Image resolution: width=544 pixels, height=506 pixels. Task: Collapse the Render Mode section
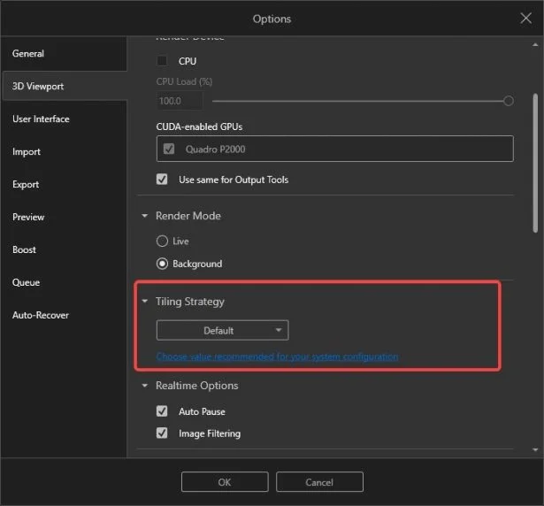click(145, 216)
